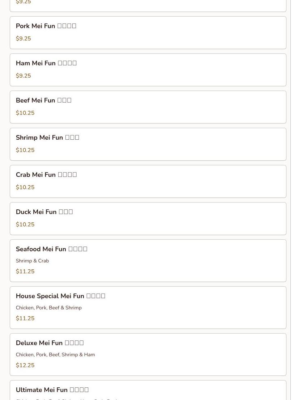Open the Pork Mei Fun menu item
This screenshot has height=400, width=298.
46,26
